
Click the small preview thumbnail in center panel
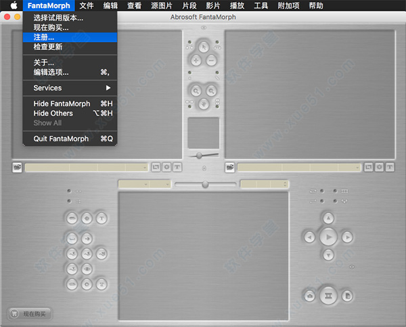tap(204, 133)
